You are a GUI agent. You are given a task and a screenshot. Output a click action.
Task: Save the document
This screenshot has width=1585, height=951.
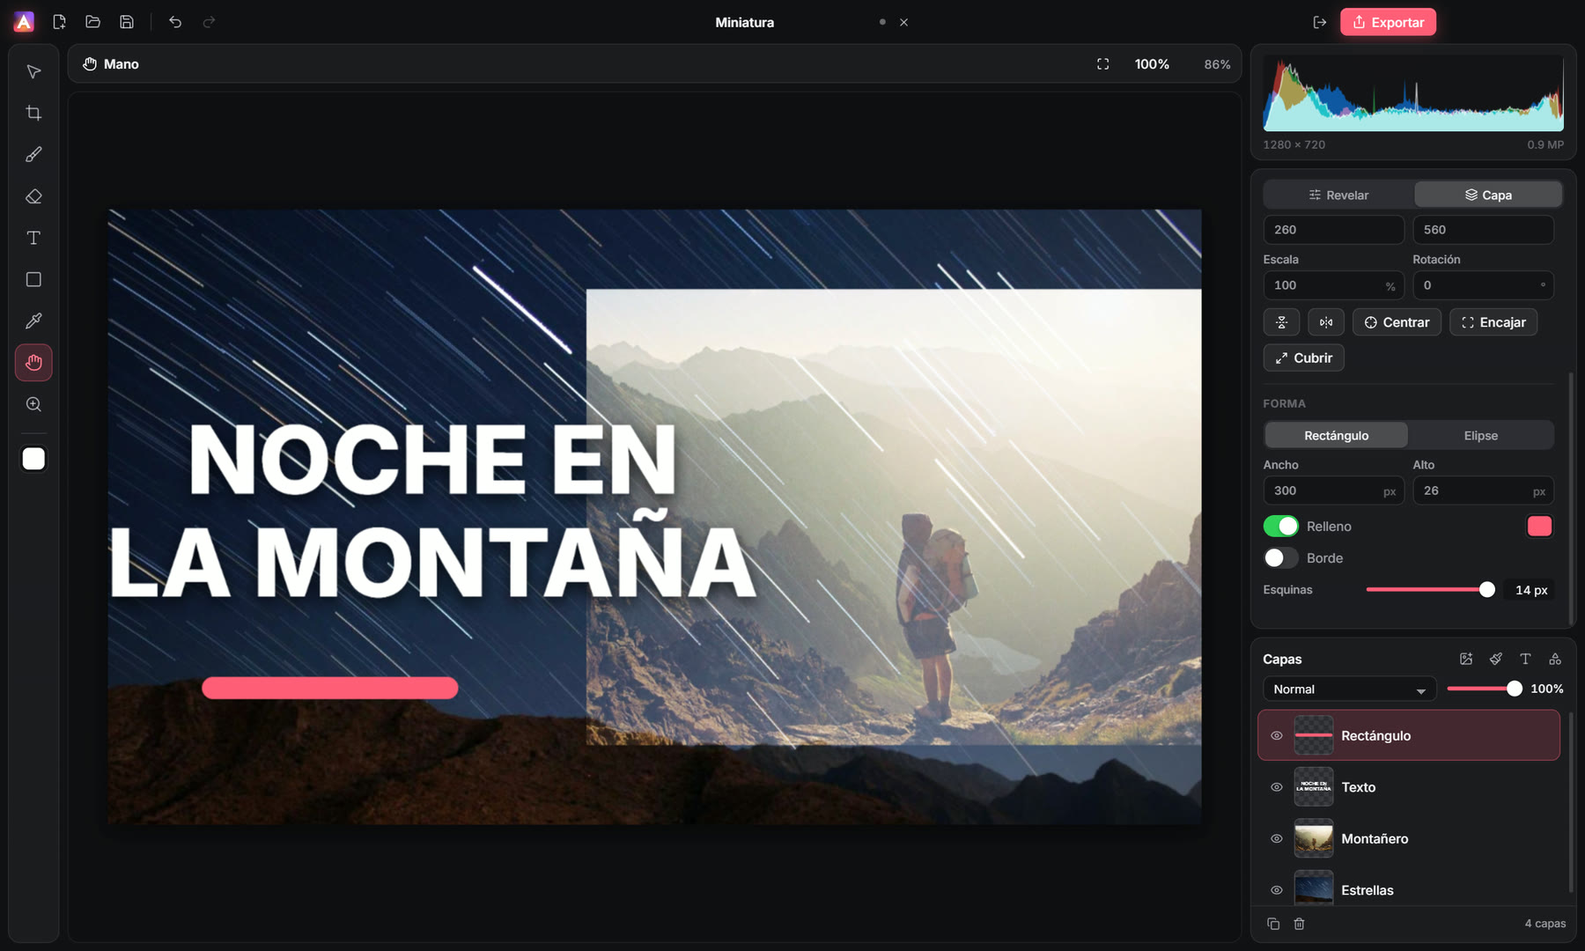point(127,22)
